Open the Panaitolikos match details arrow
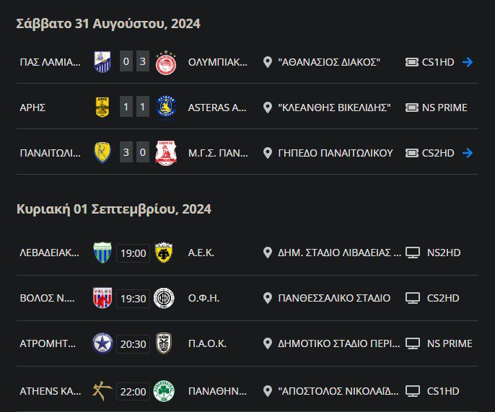 click(x=468, y=153)
